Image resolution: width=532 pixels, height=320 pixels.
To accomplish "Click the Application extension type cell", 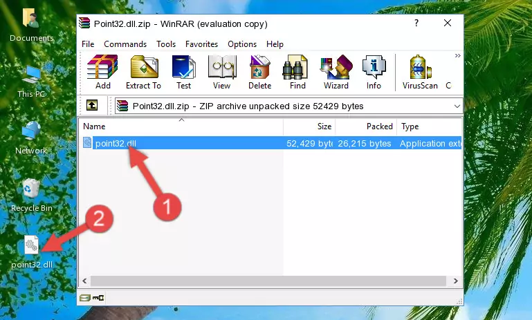I will pos(430,143).
